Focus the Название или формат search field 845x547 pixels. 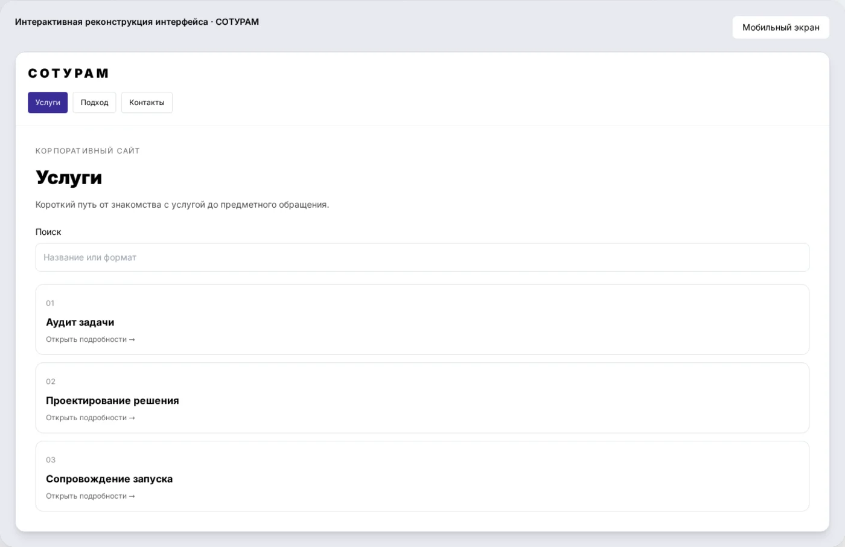[x=422, y=258]
